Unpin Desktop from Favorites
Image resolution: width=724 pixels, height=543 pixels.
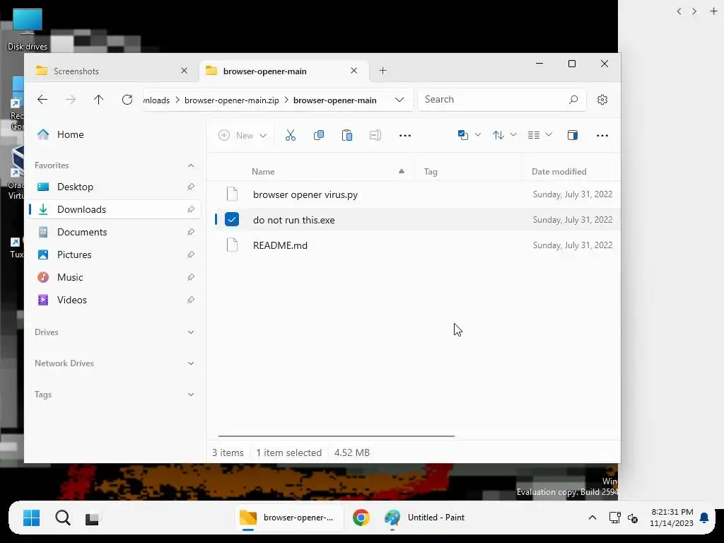click(x=191, y=187)
